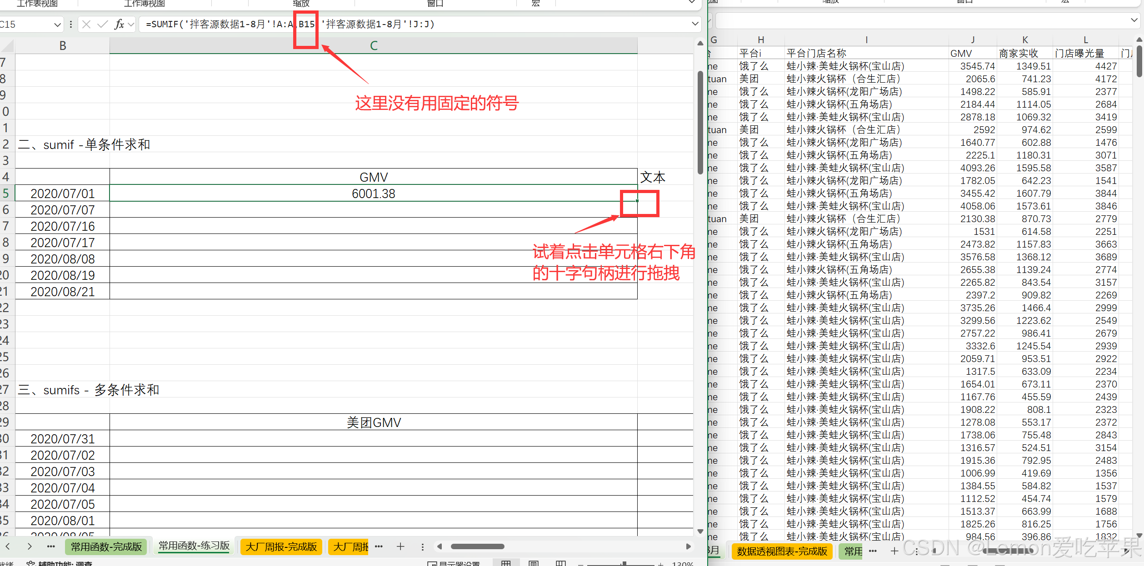Click vertical scrollbar up arrow, right window

coord(1139,40)
